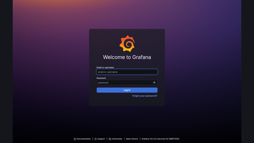Screen dimensions: 254x143
Task: Click into the password field
Action: [127, 83]
